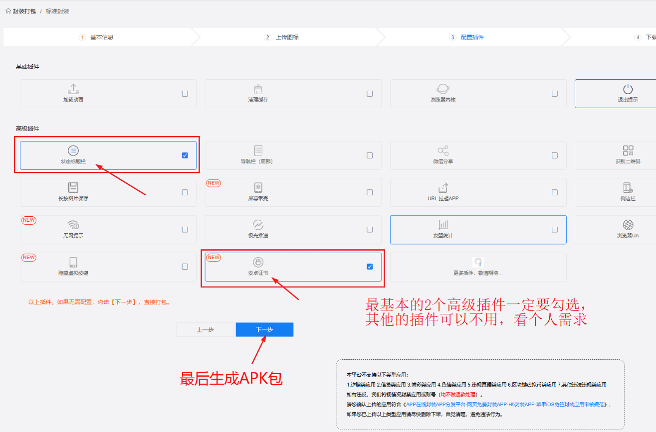Click the 下一步 button
This screenshot has width=656, height=432.
click(264, 330)
